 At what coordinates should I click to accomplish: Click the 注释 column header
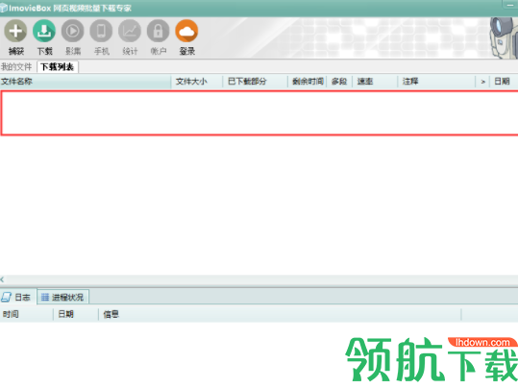coord(436,82)
